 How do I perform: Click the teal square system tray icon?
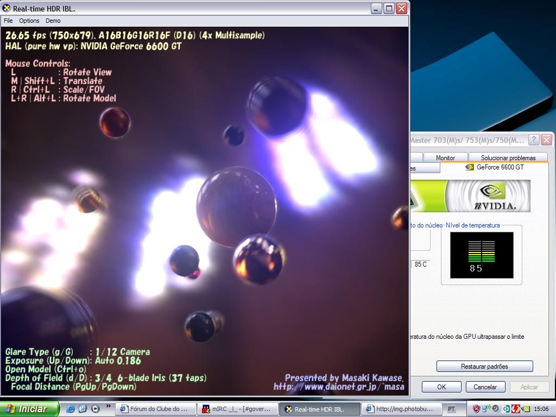click(507, 409)
